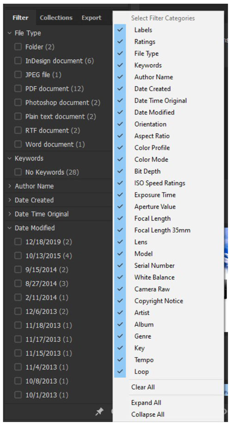The image size is (231, 426).
Task: Click the pin filter icon at panel bottom
Action: coord(99,412)
